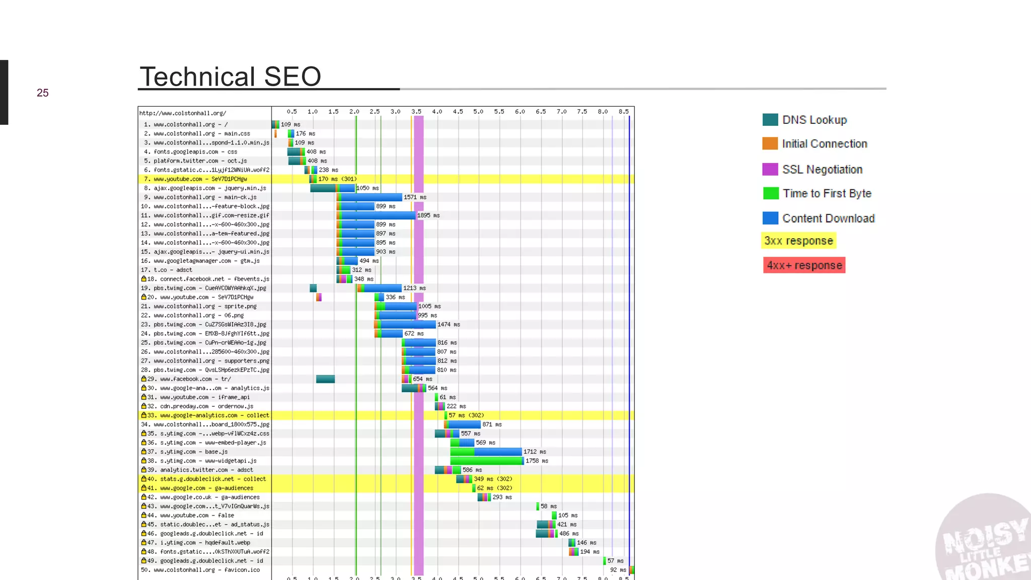Click the 349 ms (302) redirect label
Viewport: 1031px width, 580px height.
(493, 479)
